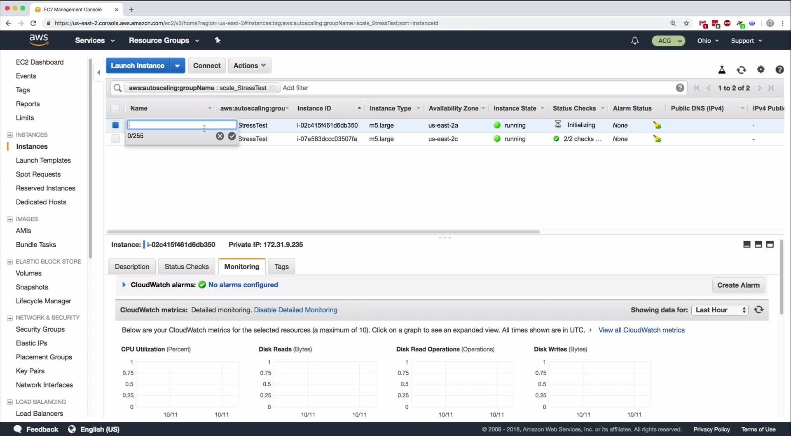Open the Launch Instance split arrow
Image resolution: width=791 pixels, height=436 pixels.
177,66
